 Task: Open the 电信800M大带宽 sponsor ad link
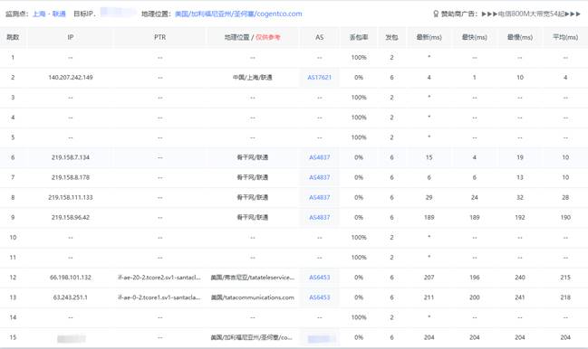pyautogui.click(x=531, y=14)
